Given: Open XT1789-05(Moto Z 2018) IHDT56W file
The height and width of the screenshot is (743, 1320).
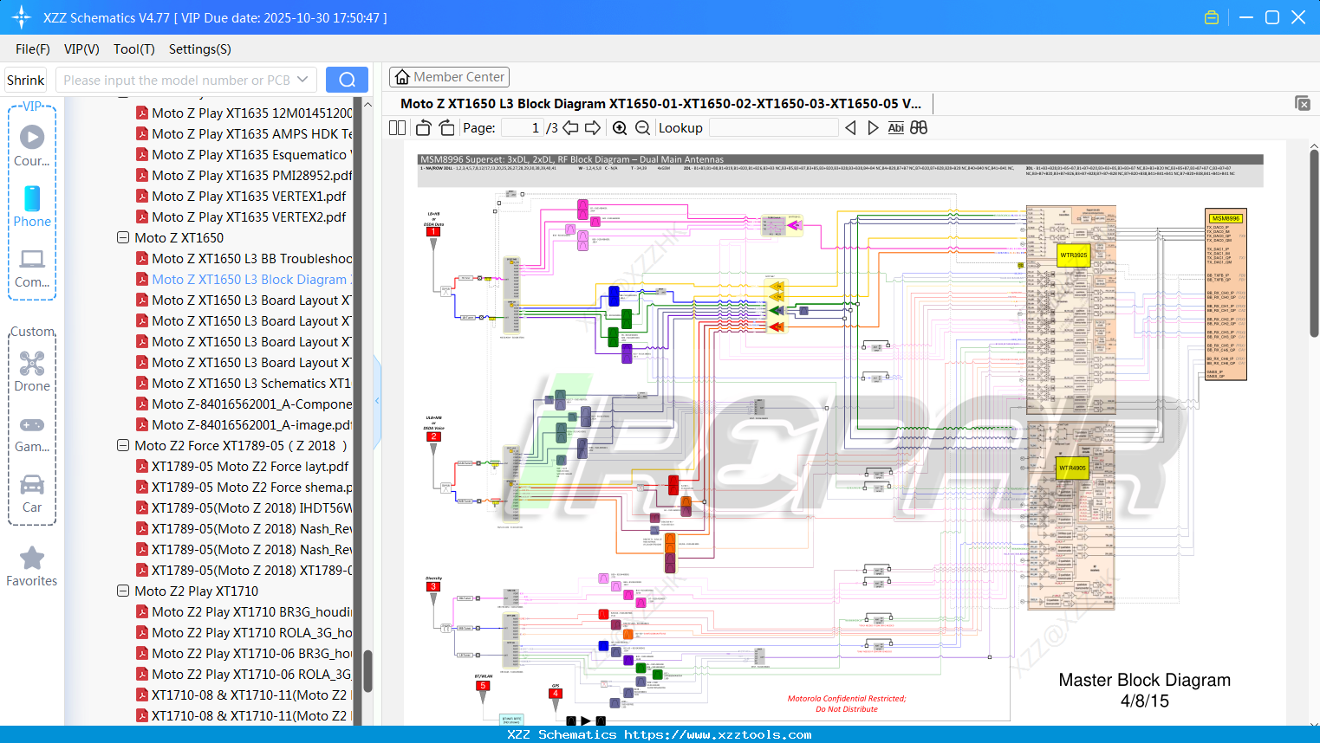Looking at the screenshot, I should [252, 507].
